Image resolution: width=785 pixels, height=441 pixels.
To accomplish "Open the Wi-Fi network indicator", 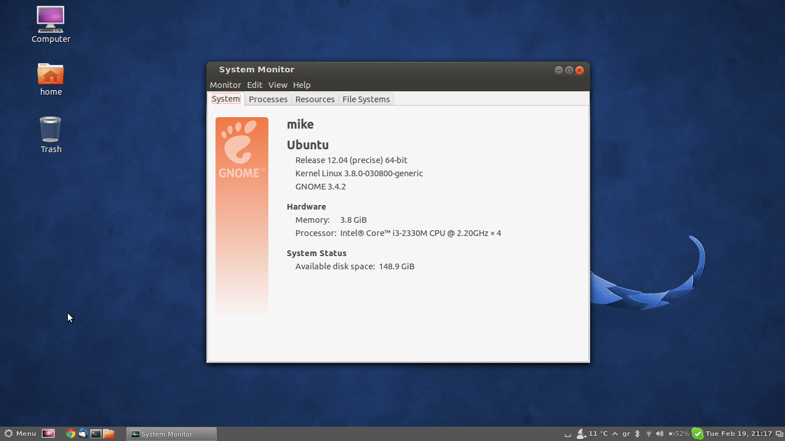I will pyautogui.click(x=649, y=434).
